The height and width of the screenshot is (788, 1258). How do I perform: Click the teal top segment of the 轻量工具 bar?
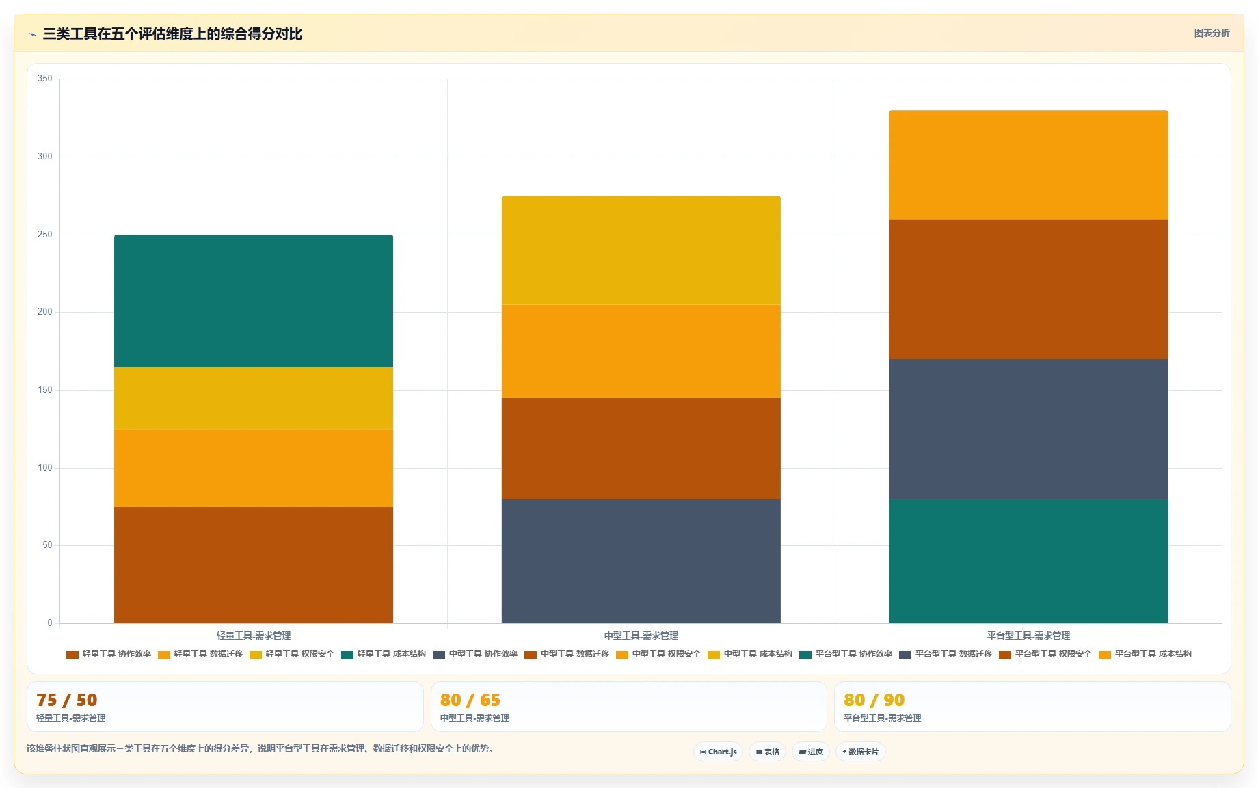(254, 301)
